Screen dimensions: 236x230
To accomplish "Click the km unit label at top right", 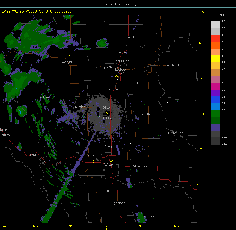I will [204, 11].
